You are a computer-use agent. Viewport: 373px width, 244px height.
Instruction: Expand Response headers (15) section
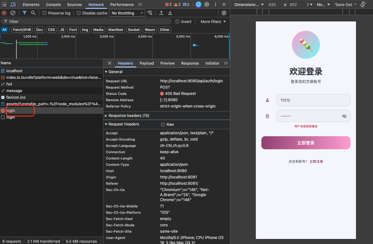(x=129, y=116)
